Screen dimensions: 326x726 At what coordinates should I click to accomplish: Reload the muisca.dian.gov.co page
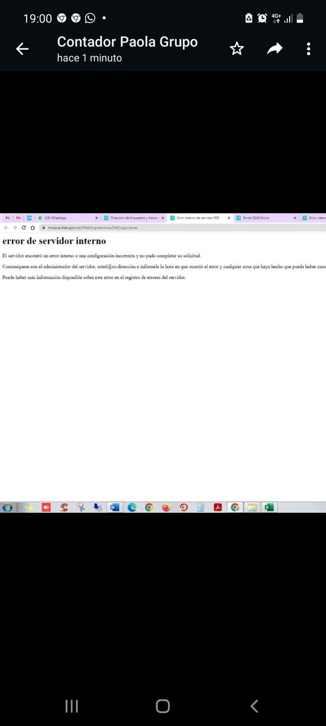point(24,227)
